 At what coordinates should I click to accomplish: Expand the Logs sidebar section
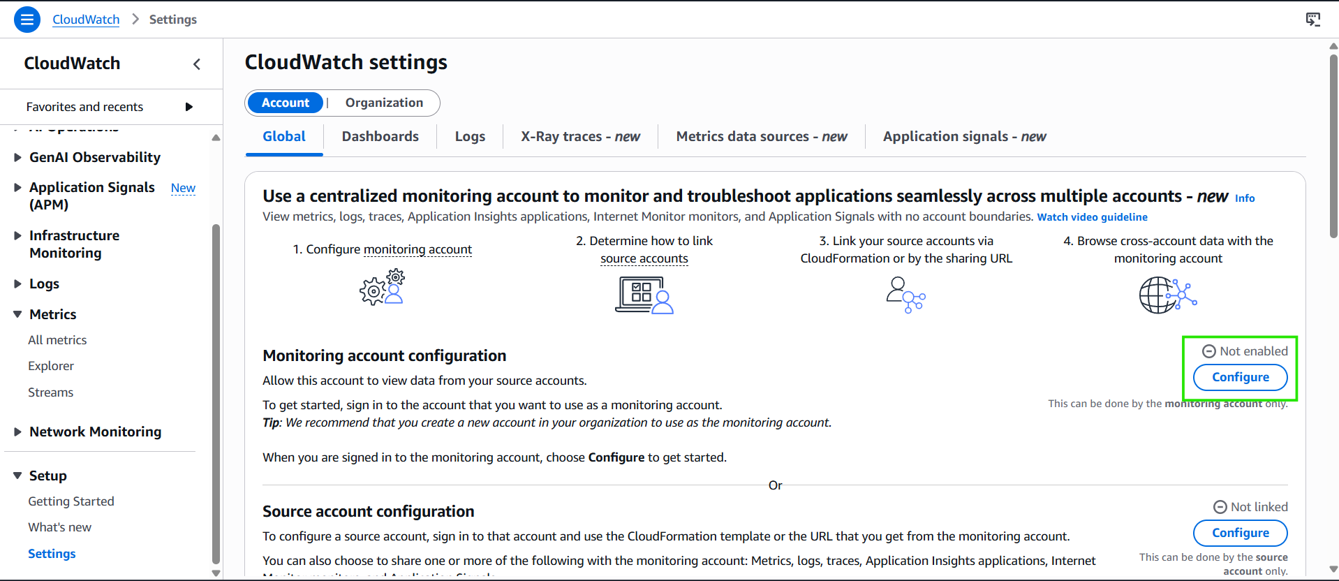(x=17, y=284)
